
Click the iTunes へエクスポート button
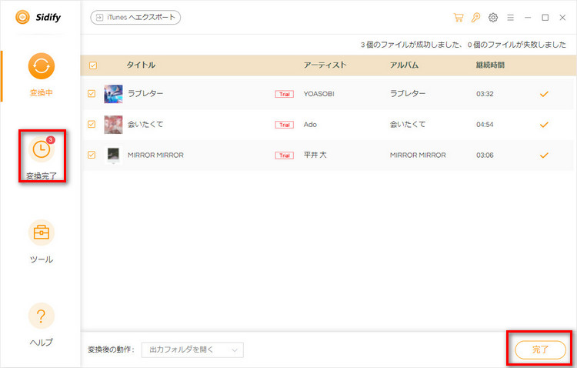(135, 17)
